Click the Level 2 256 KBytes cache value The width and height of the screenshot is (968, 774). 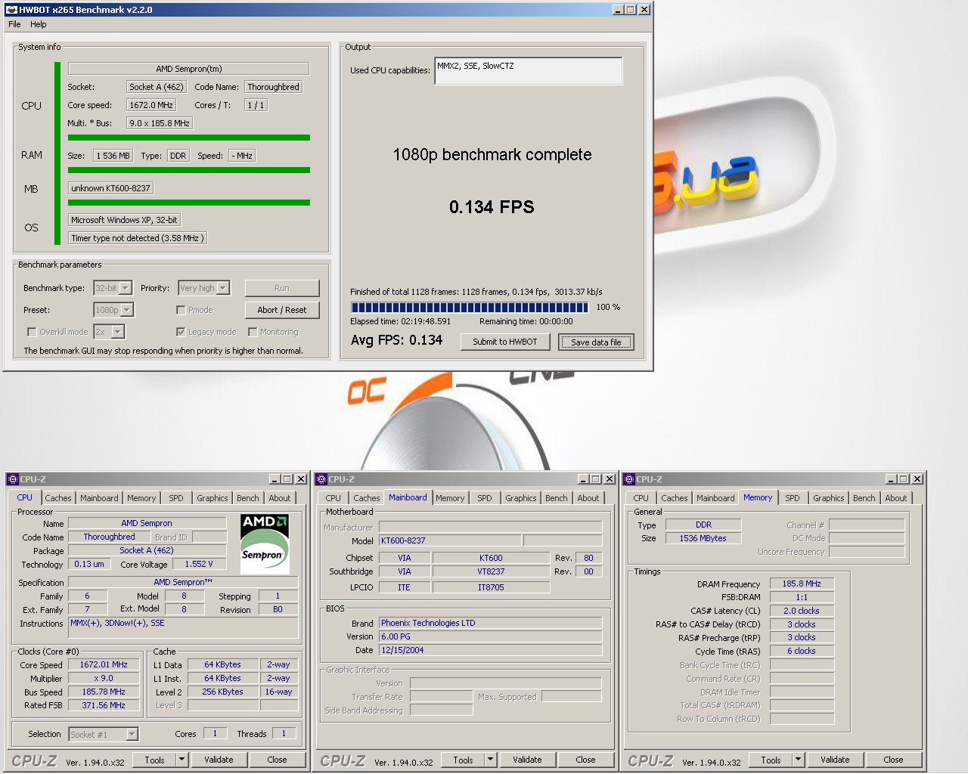[x=222, y=692]
